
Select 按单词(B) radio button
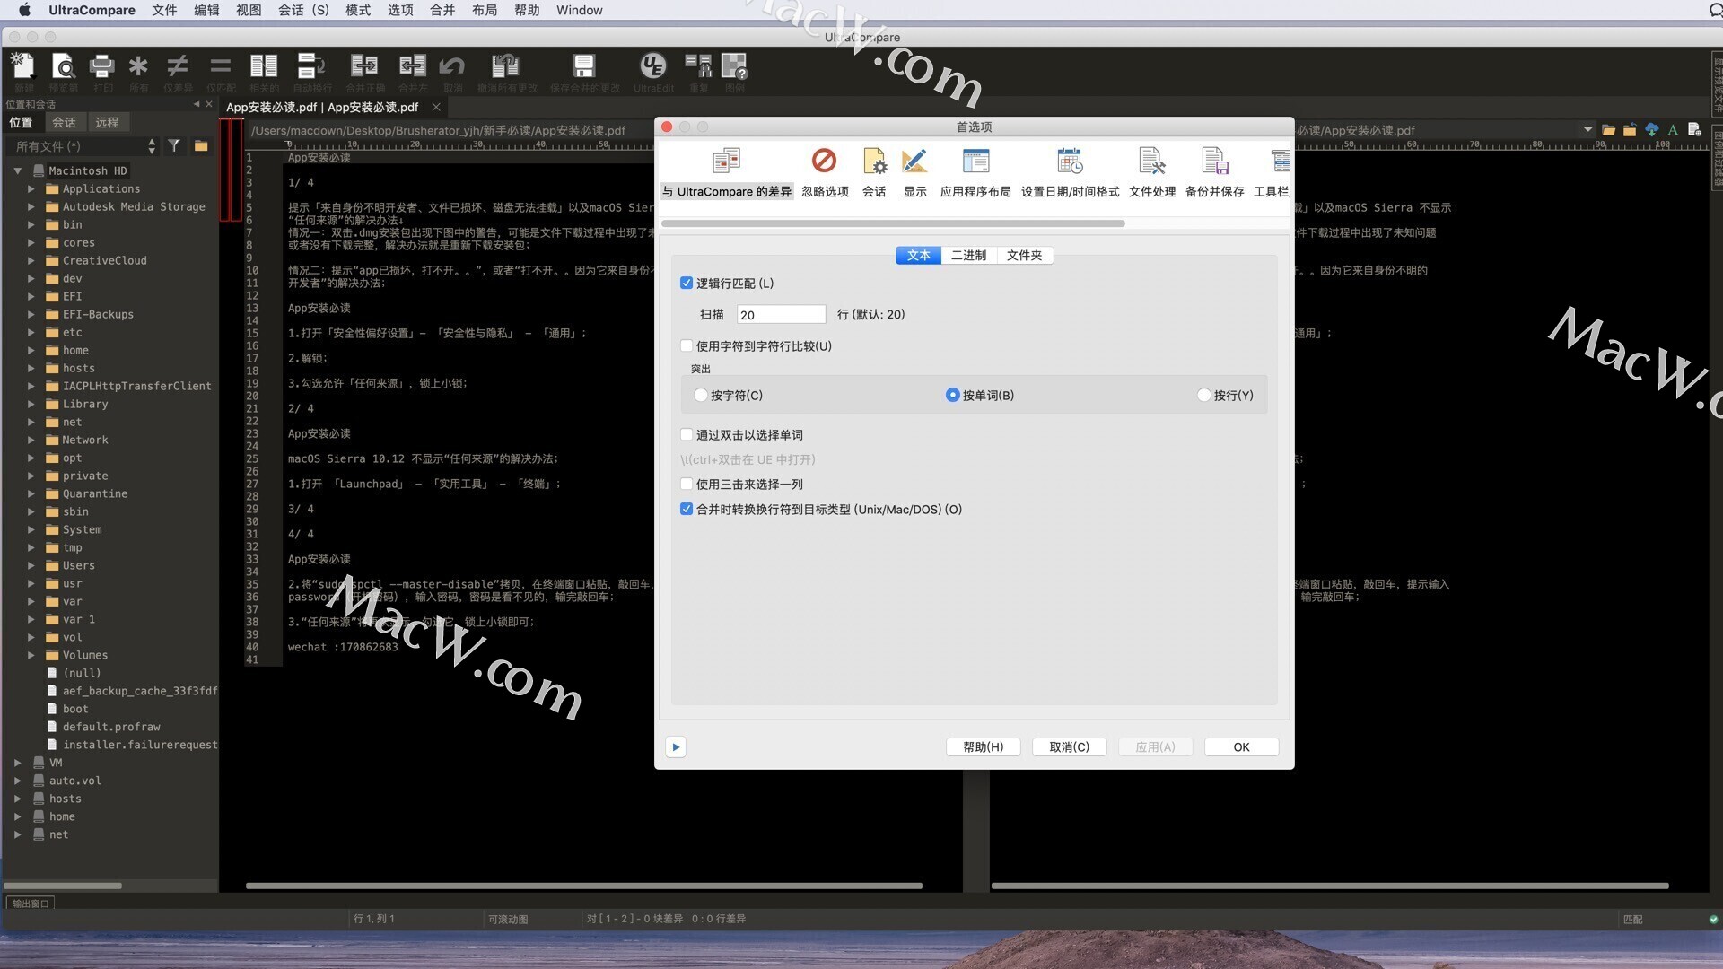coord(952,396)
